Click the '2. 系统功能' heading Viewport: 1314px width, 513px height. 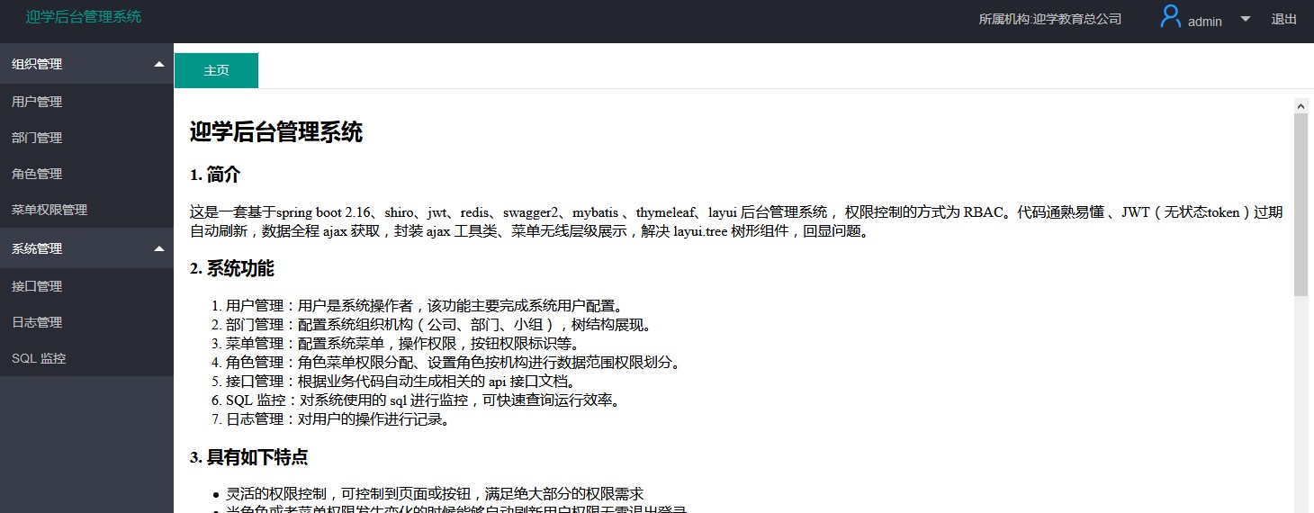(232, 268)
